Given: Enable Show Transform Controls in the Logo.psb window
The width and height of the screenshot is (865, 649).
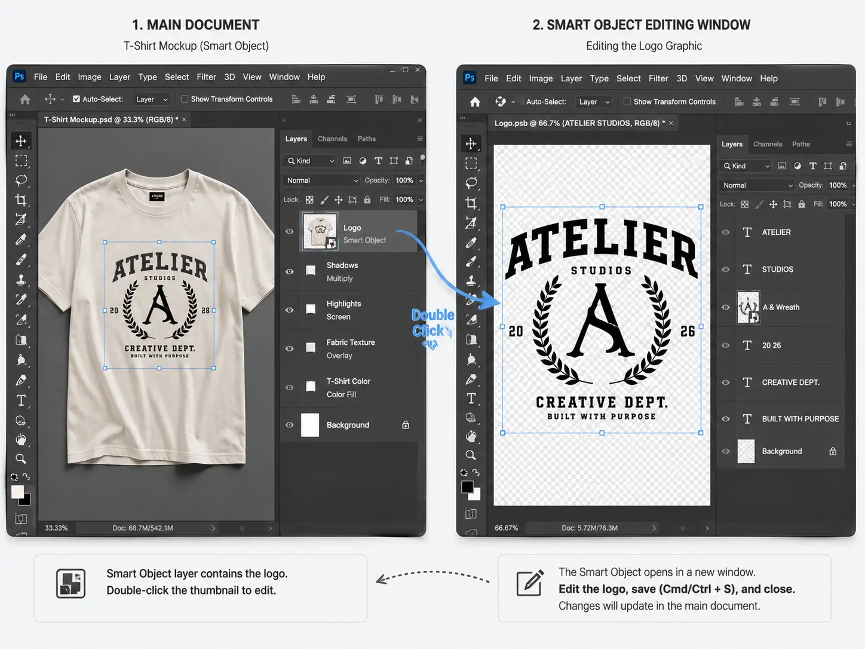Looking at the screenshot, I should 627,102.
